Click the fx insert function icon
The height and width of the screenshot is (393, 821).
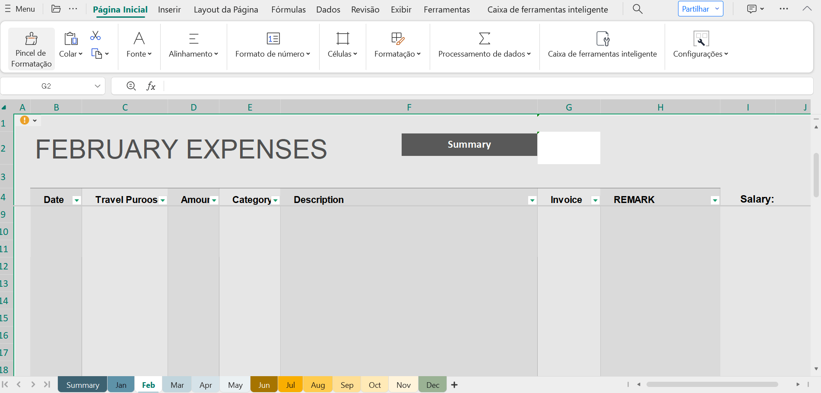click(151, 86)
